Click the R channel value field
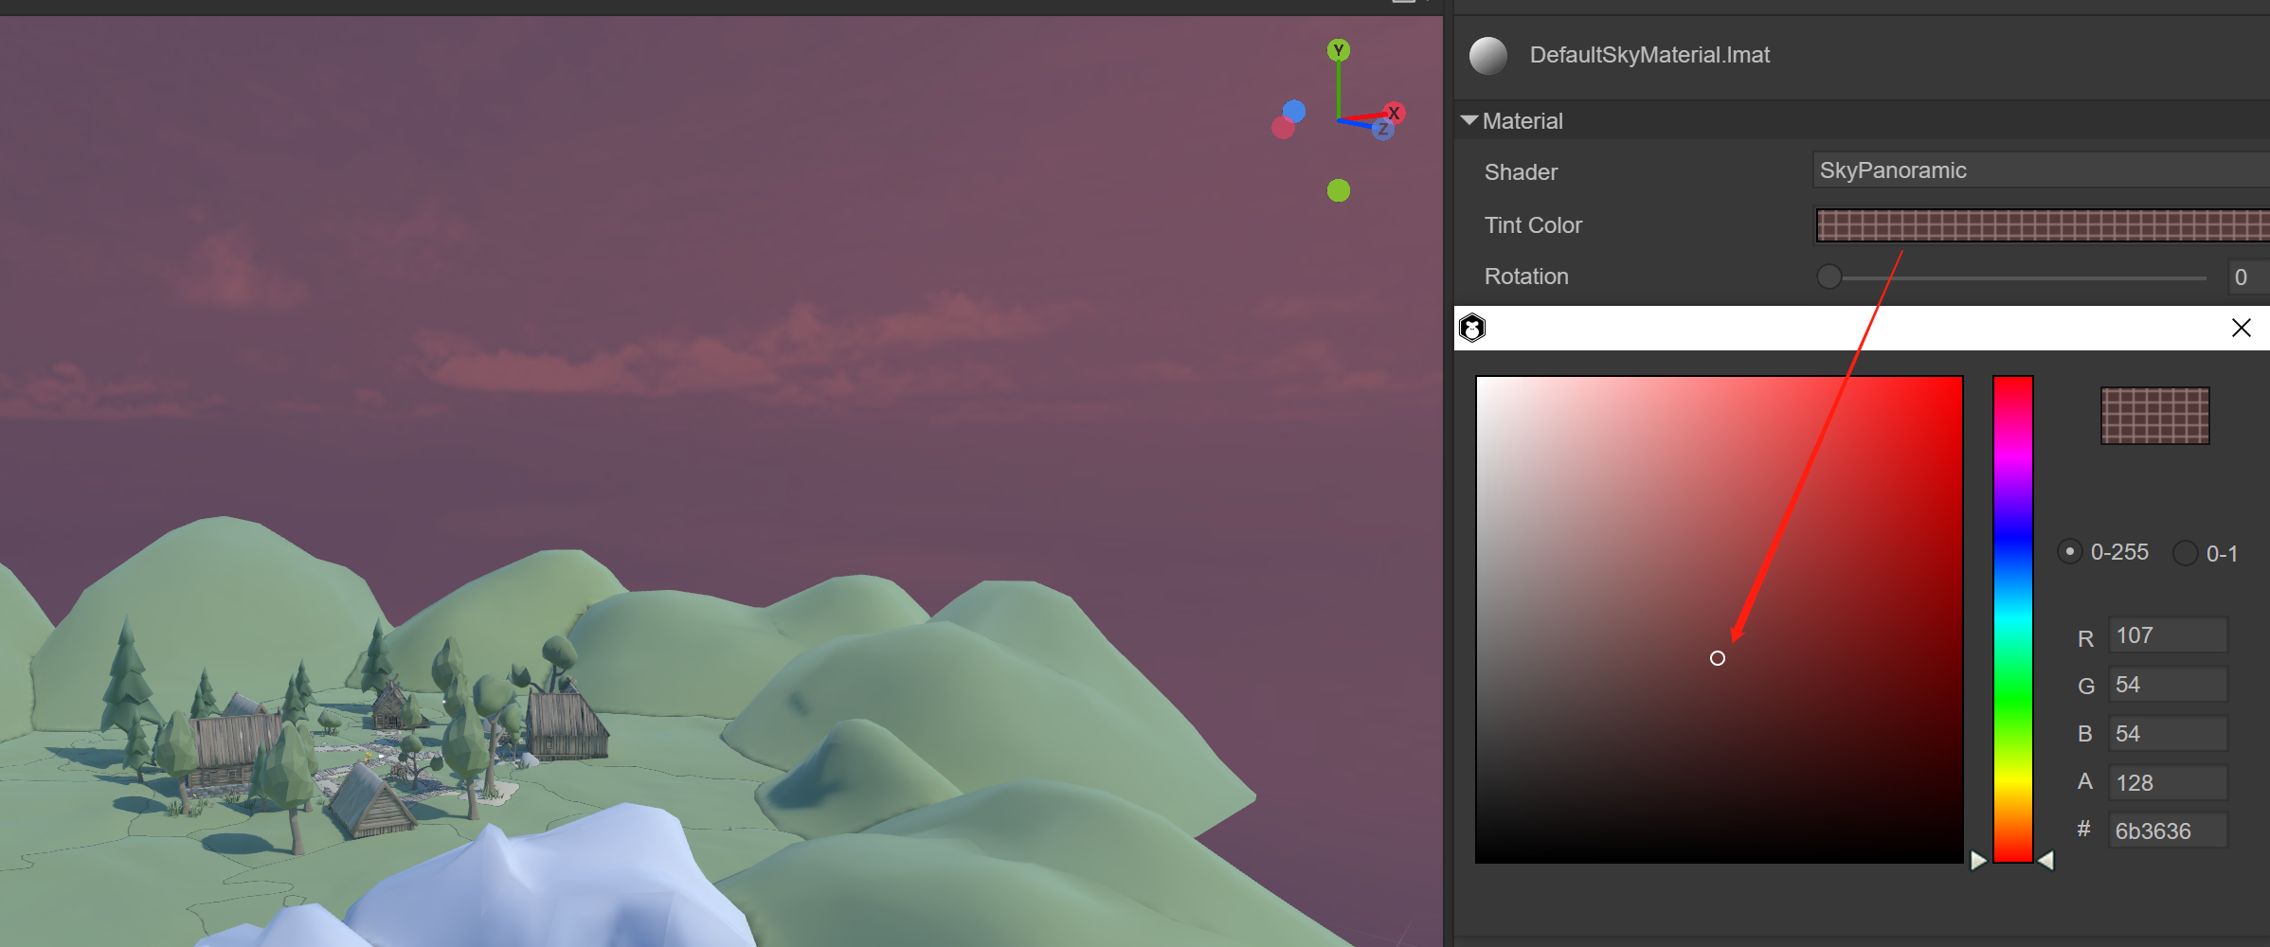Screen dimensions: 2270x947 point(2167,635)
